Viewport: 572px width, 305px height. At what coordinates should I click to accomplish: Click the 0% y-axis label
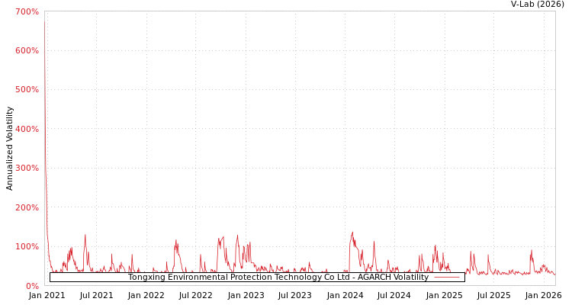[x=32, y=286]
